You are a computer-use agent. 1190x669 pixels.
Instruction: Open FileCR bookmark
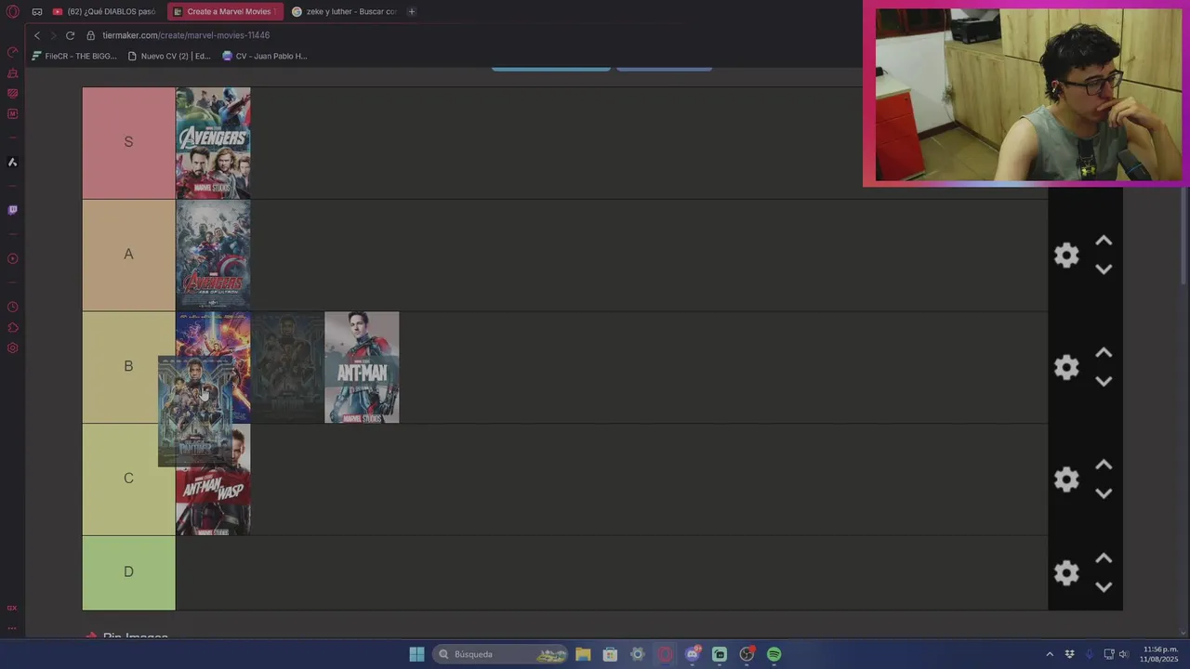tap(74, 56)
